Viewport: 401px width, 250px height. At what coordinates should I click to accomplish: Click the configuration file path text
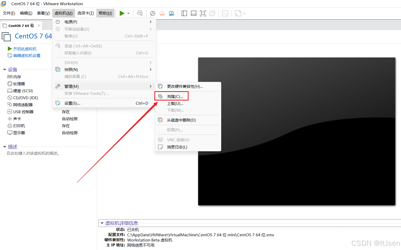click(x=200, y=235)
